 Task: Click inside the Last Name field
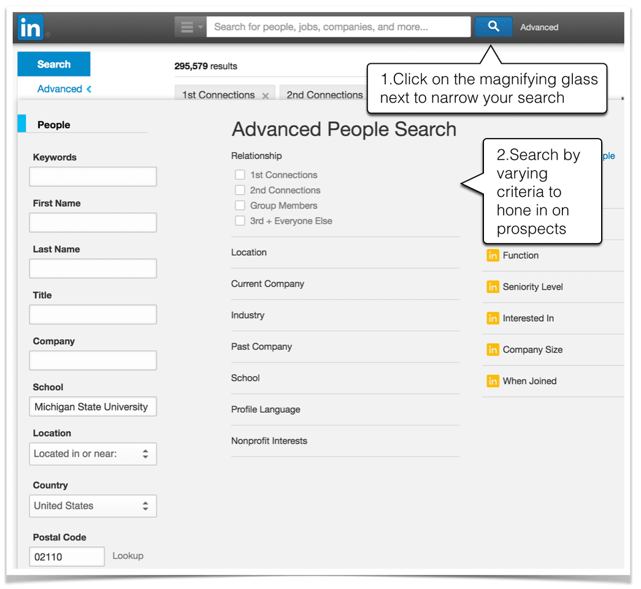pos(93,268)
